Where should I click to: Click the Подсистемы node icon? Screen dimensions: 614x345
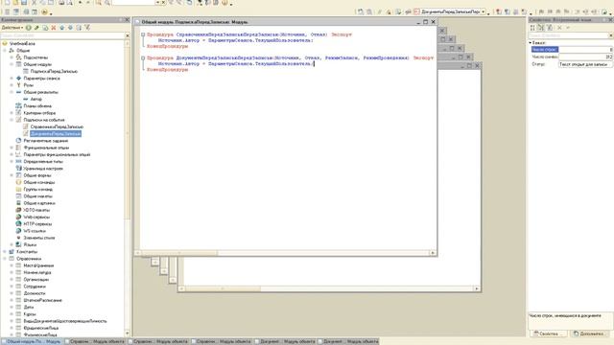(18, 57)
